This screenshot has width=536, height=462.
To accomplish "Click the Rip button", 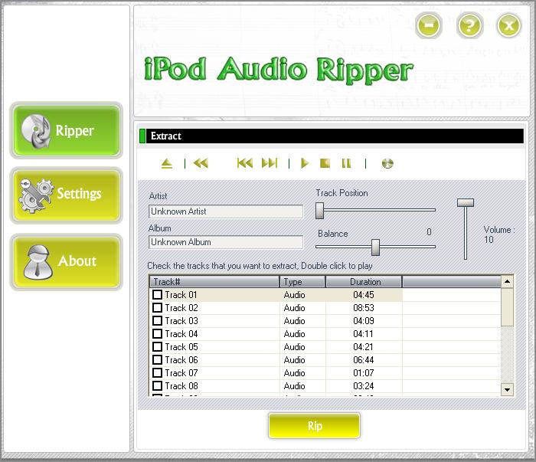I will coord(314,426).
